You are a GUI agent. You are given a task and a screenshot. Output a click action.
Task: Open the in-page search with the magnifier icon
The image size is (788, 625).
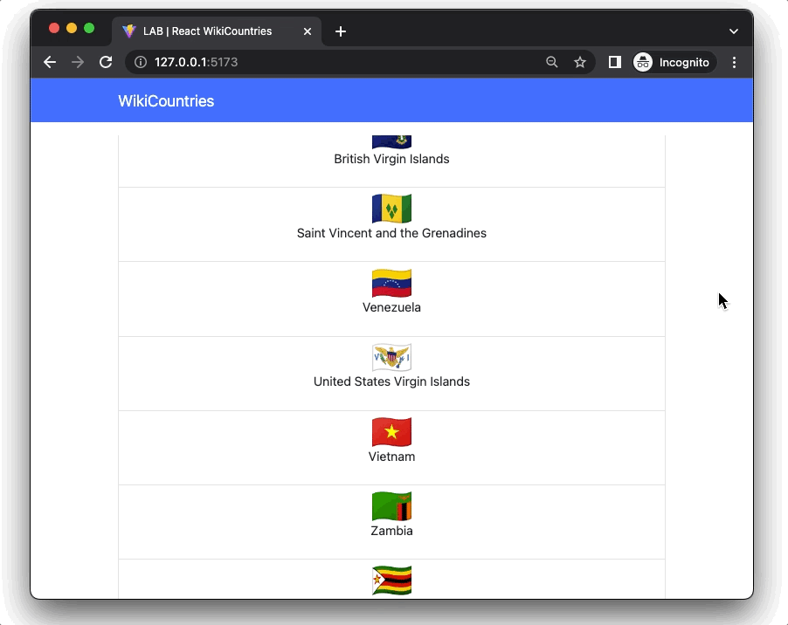coord(551,62)
